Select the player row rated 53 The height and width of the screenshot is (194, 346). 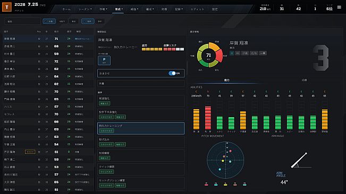pyautogui.click(x=48, y=167)
